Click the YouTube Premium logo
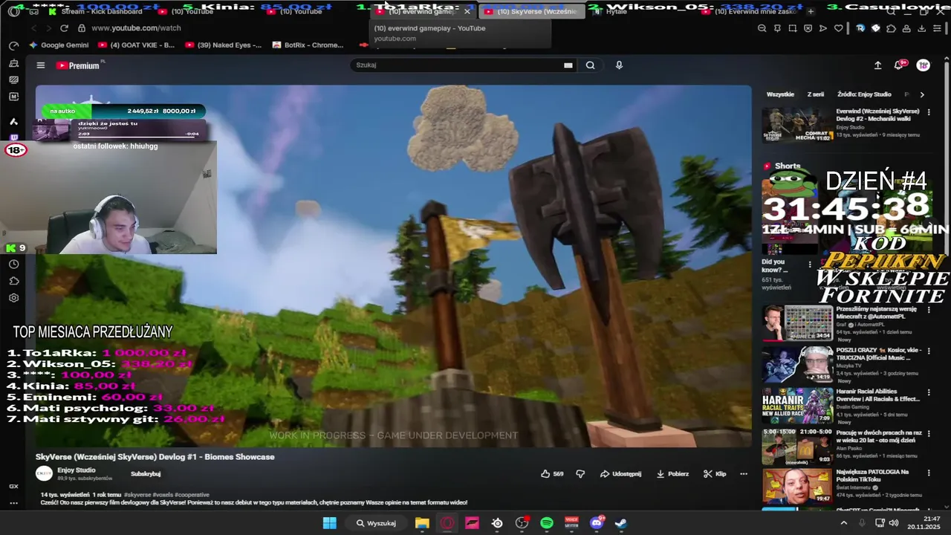 (x=78, y=65)
